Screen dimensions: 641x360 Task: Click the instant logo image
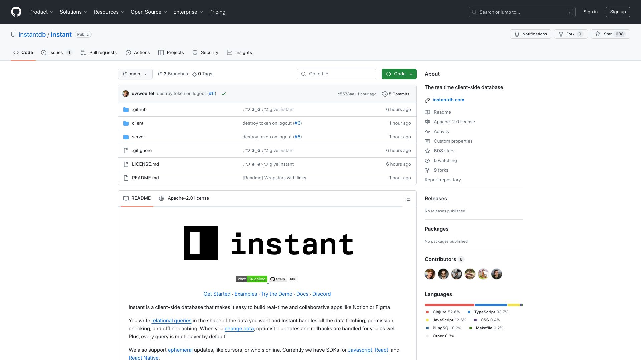coord(268,243)
